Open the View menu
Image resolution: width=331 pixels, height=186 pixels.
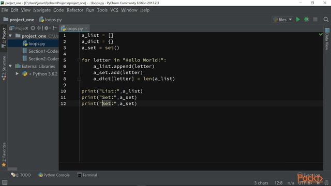(x=25, y=10)
